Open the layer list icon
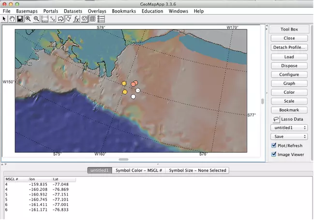Screen dimensions: 314x220 (x=101, y=19)
